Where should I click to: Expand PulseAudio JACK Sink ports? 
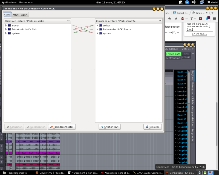click(x=6, y=29)
